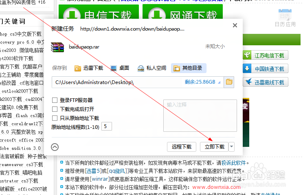This screenshot has width=303, height=195.
Task: Select 桌面 as the save location
Action: 120,68
